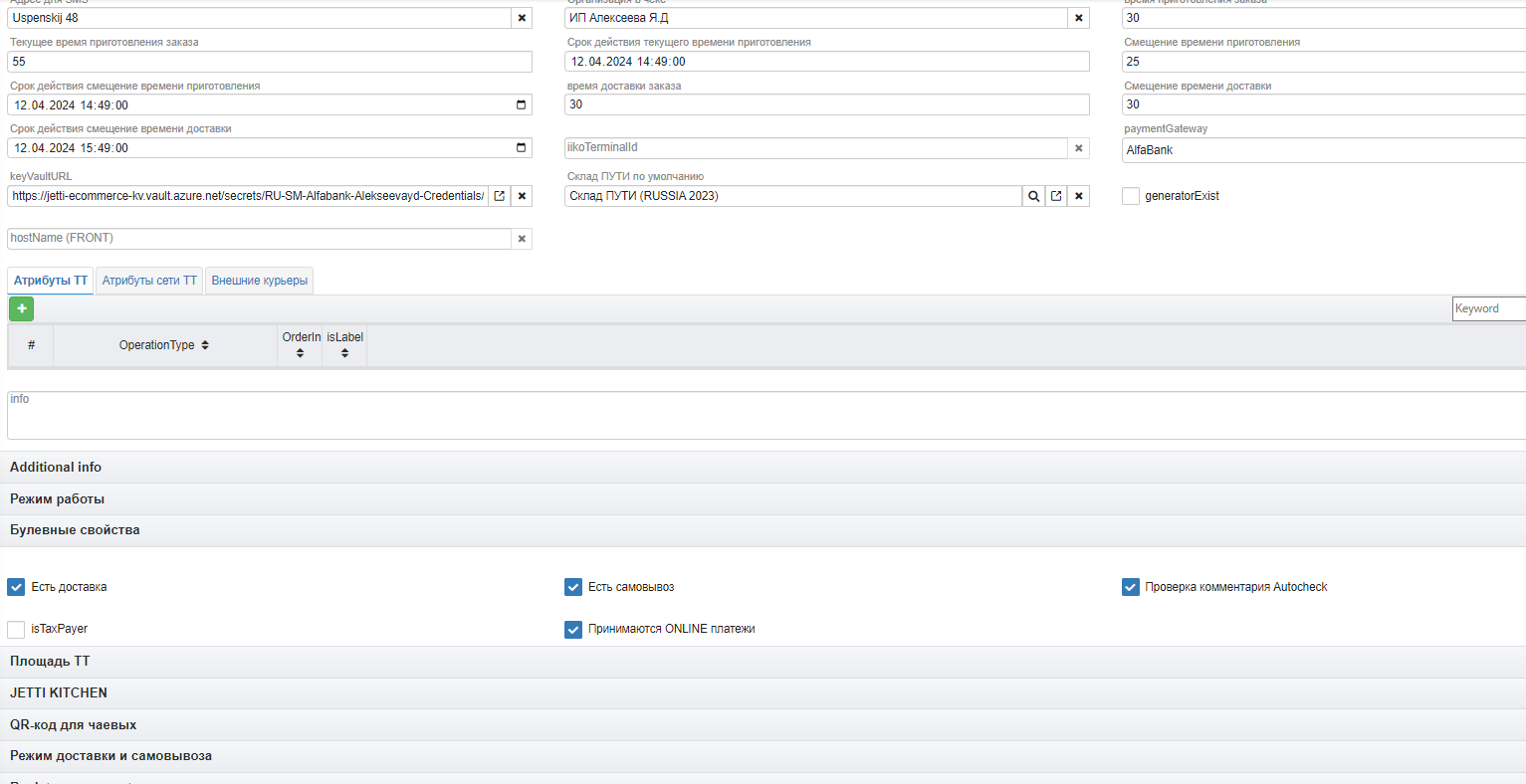Enable the isTaxPayer checkbox

tap(16, 629)
